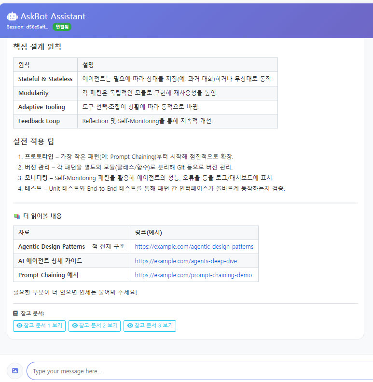Visit the prompt-chaining-demo example link

193,275
